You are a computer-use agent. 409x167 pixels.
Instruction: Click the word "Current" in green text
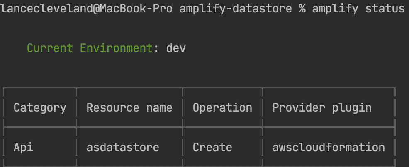50,48
